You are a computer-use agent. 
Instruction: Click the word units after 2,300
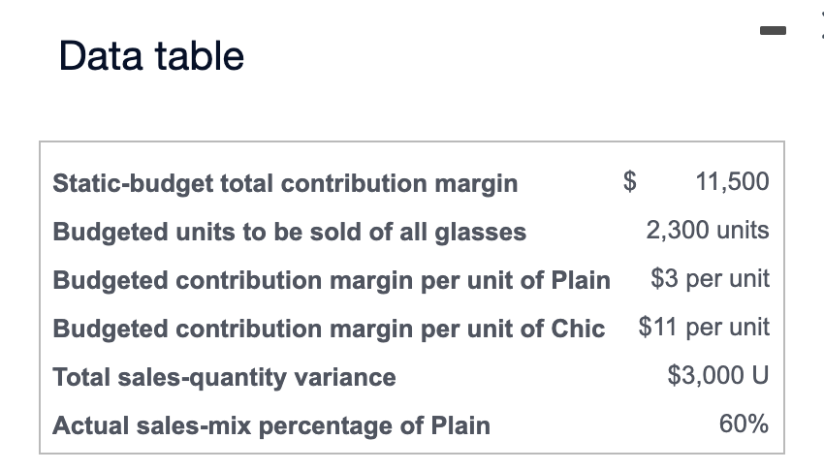tap(744, 230)
